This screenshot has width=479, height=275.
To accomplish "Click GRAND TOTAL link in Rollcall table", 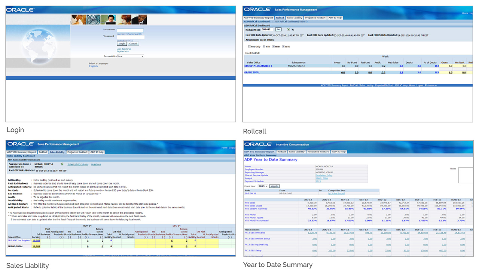I will [252, 72].
